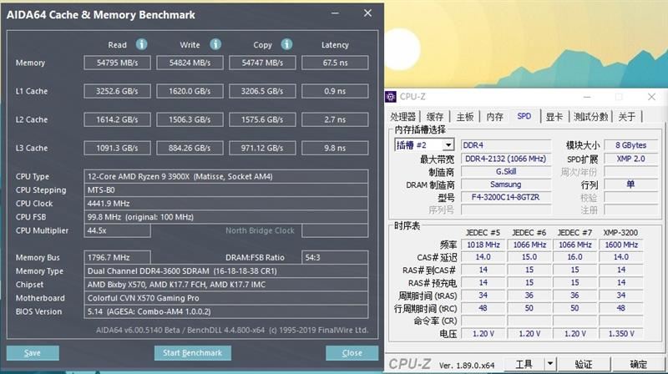Click the L2 Cache latency 2.7 ns
Screen dimensions: 668x374
[x=335, y=119]
